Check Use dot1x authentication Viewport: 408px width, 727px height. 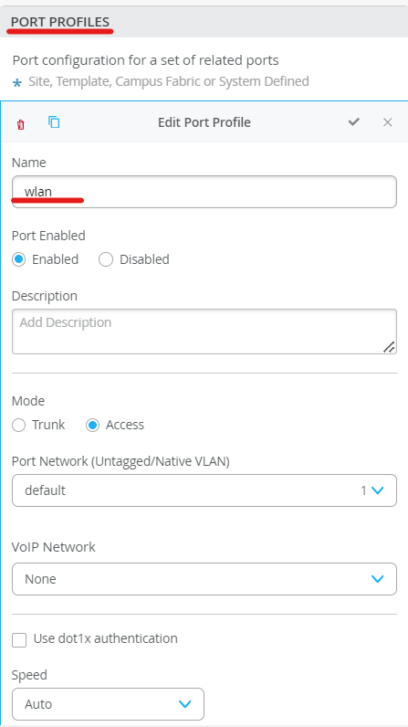(x=19, y=640)
